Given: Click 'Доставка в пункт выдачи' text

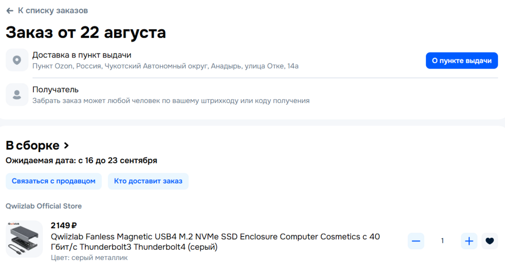Looking at the screenshot, I should tap(82, 55).
